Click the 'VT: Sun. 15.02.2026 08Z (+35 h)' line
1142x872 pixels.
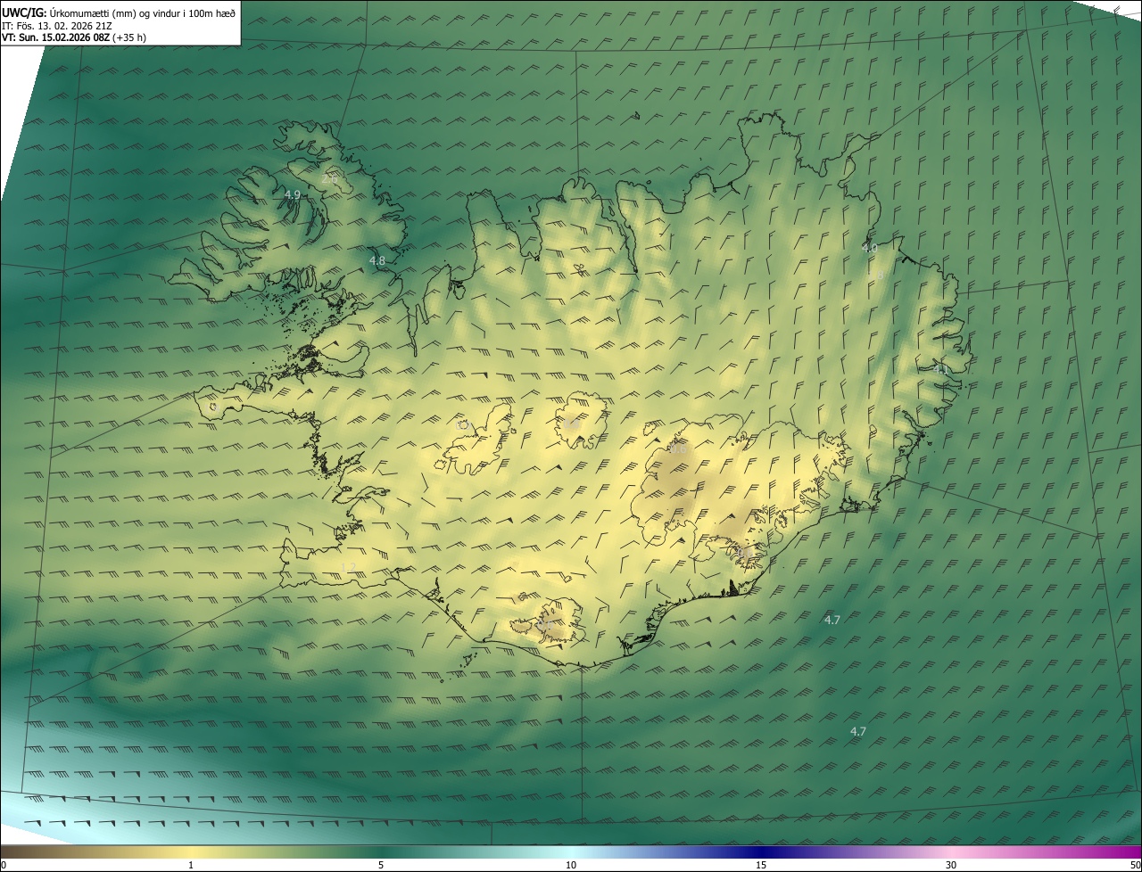point(74,37)
